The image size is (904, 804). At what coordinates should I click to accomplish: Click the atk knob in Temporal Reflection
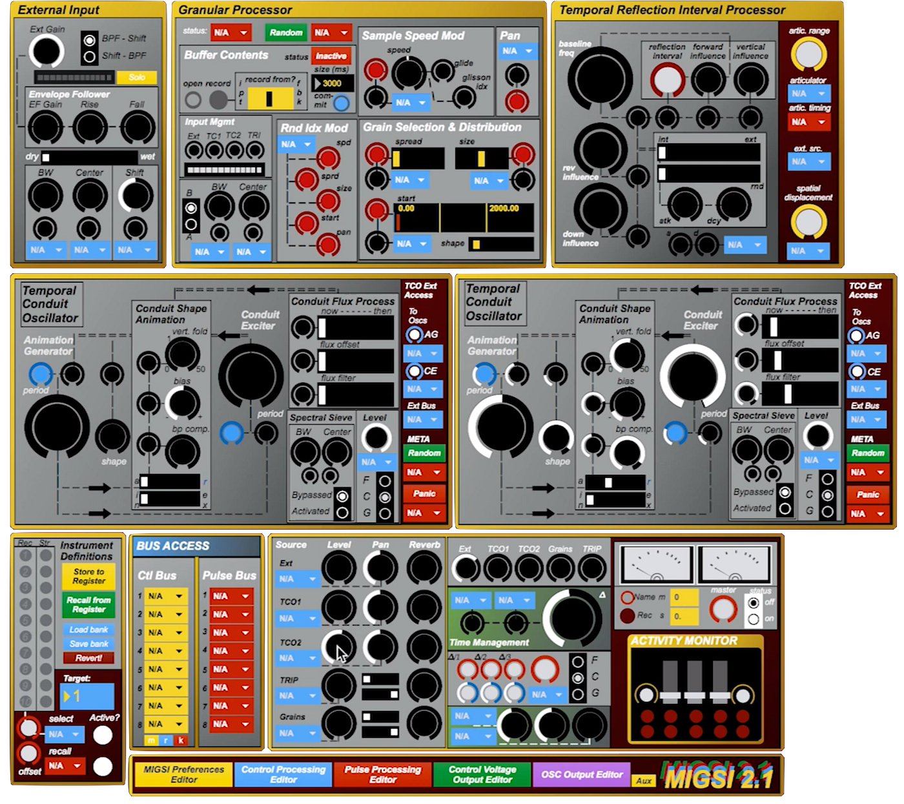(684, 204)
